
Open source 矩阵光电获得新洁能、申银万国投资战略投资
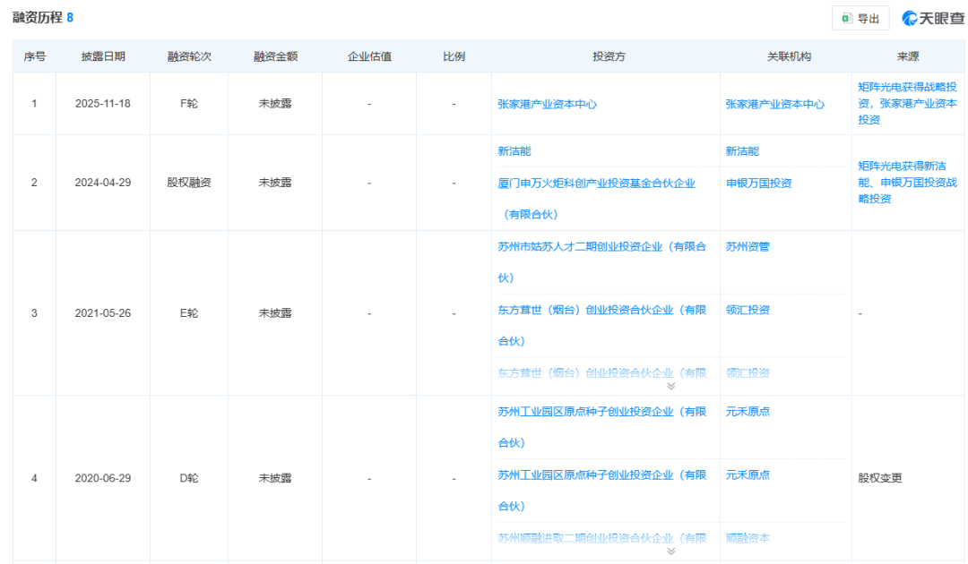(x=909, y=183)
